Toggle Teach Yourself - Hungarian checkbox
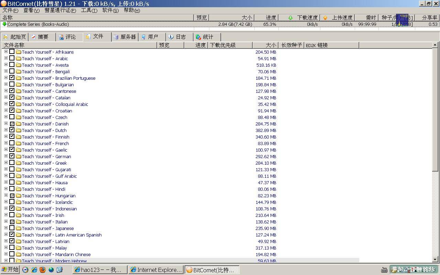Image resolution: width=440 pixels, height=275 pixels. [x=12, y=196]
